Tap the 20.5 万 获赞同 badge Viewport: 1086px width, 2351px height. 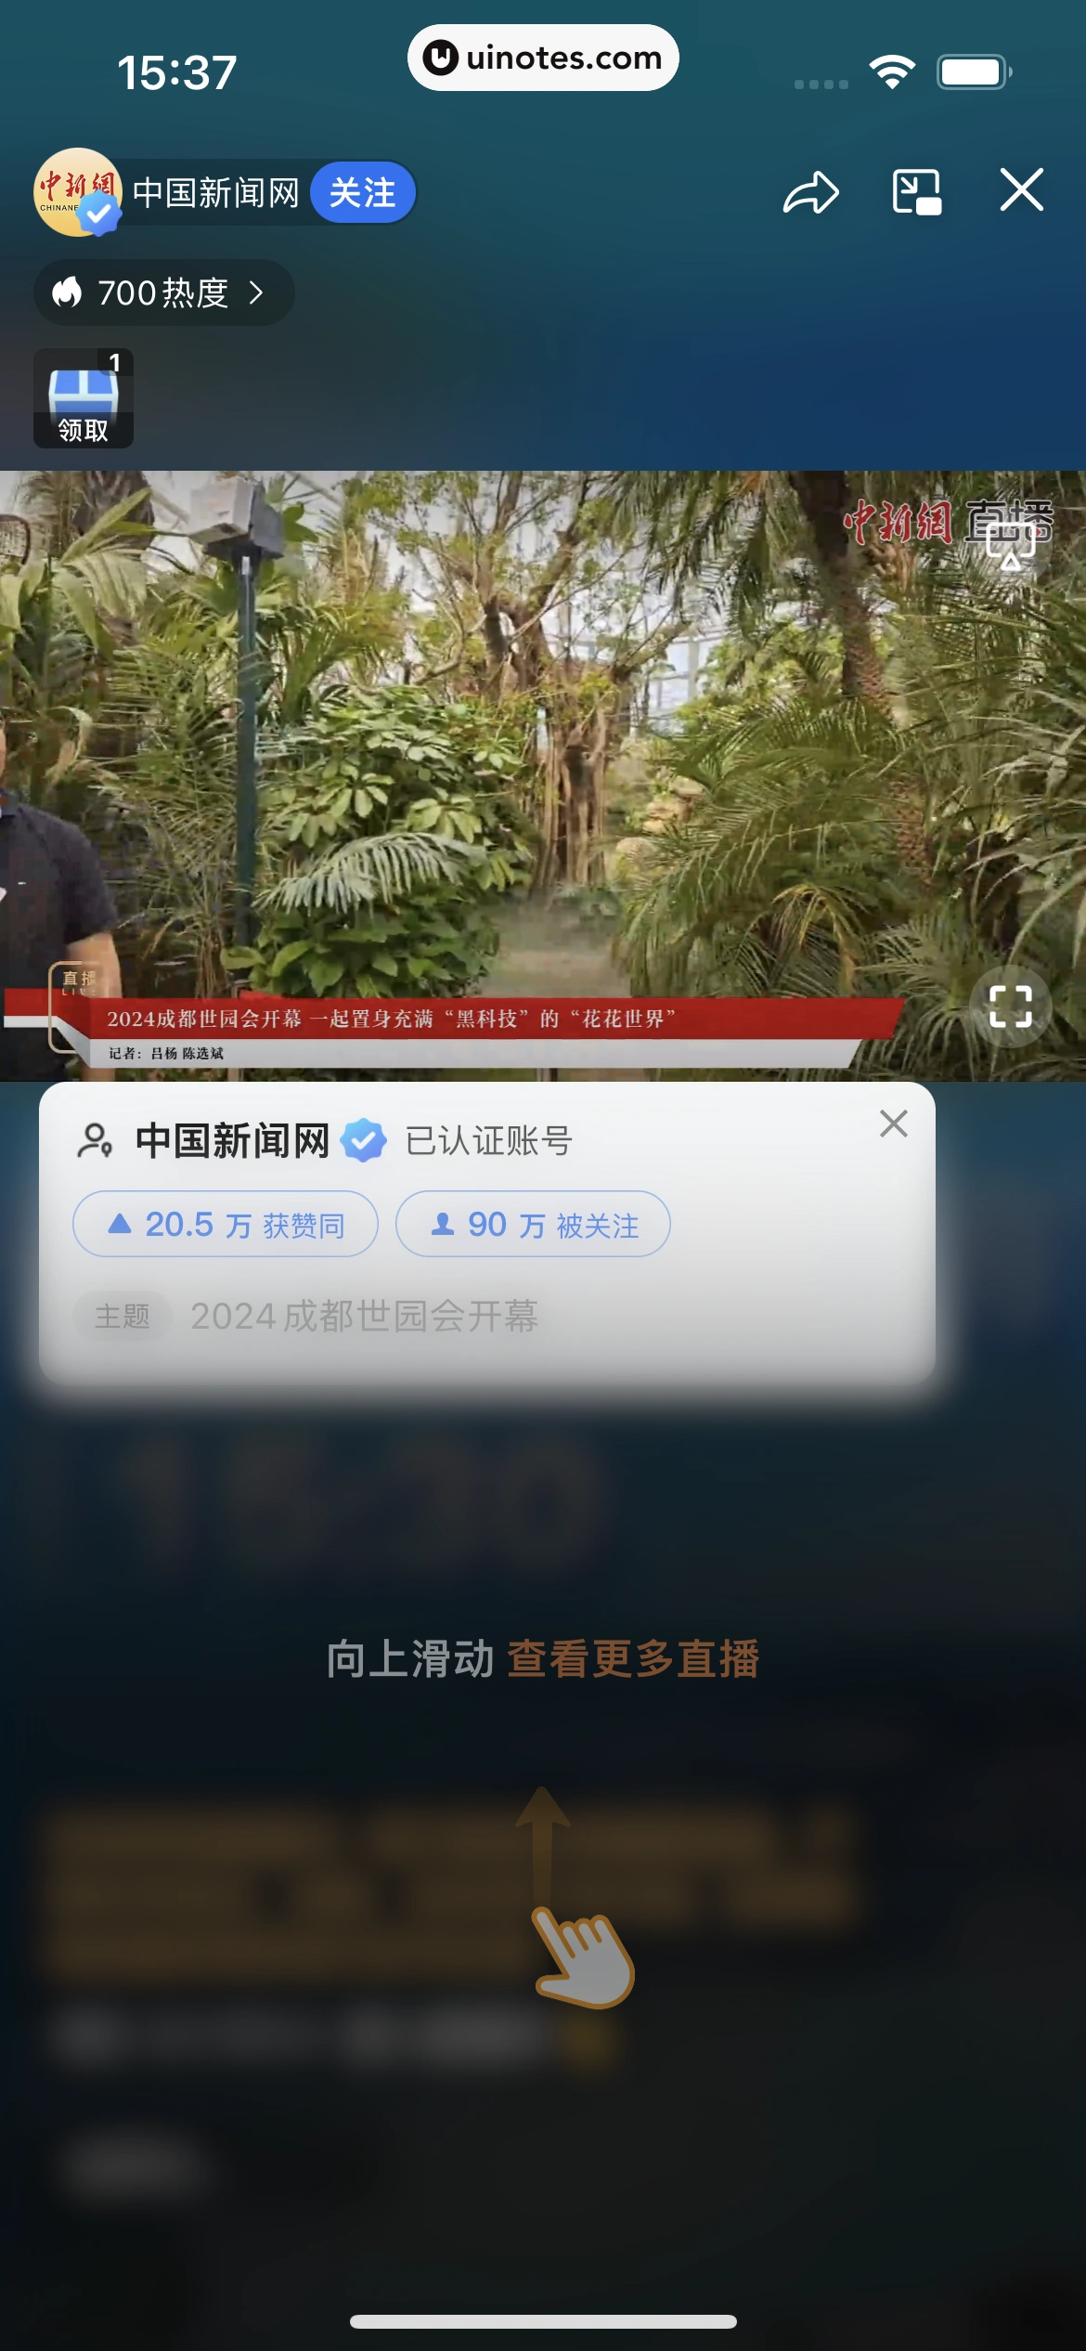[x=226, y=1224]
